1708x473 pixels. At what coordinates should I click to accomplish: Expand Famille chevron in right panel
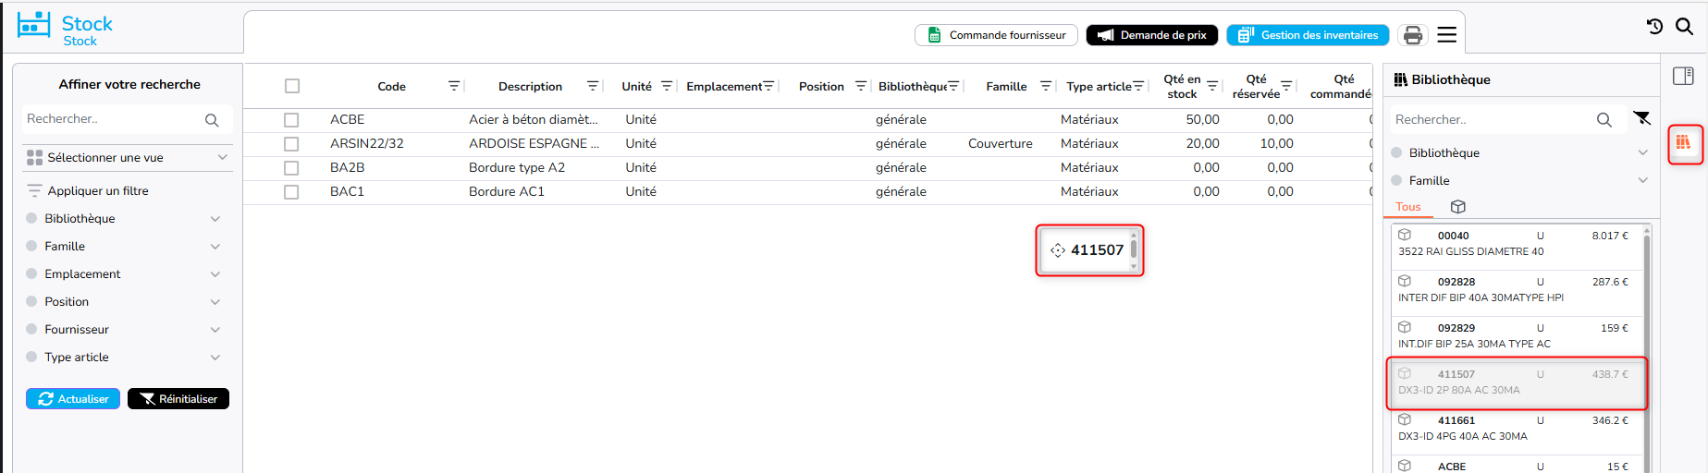click(x=1642, y=181)
